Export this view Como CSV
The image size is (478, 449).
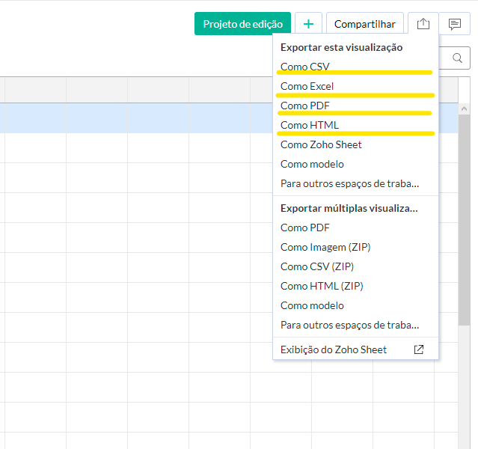point(355,67)
